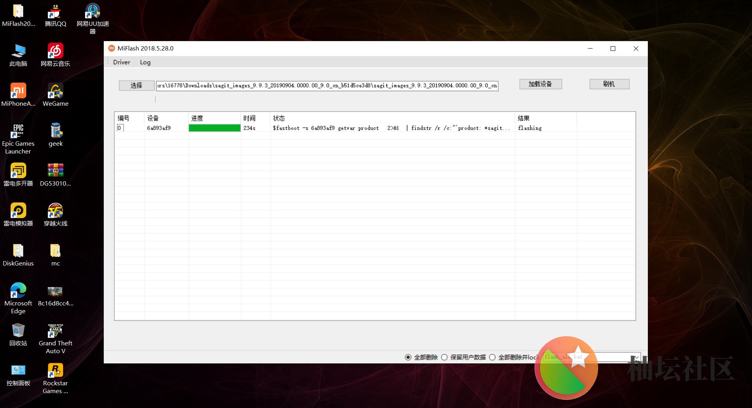Click the 设备 column header

pyautogui.click(x=166, y=118)
